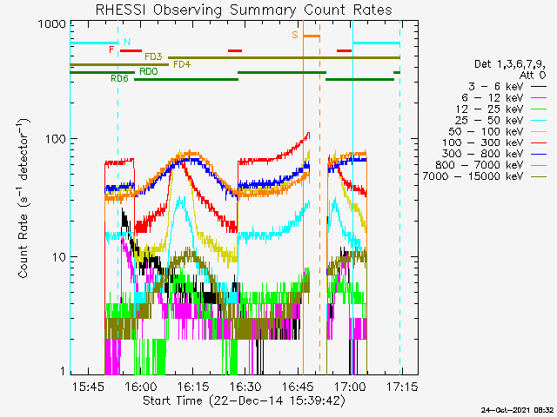Click the 'FD4' flag label
This screenshot has width=557, height=417.
tap(182, 64)
